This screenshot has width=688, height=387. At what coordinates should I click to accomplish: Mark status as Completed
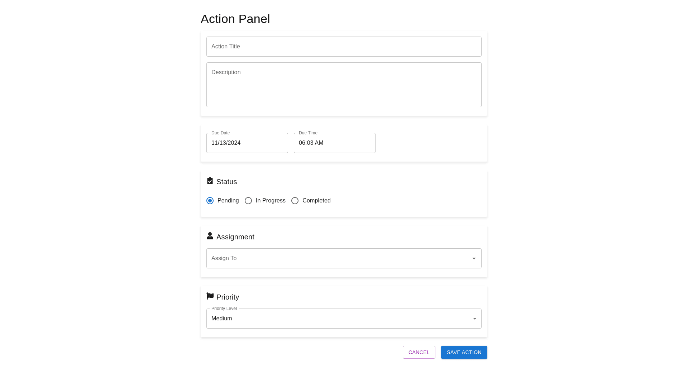tap(295, 201)
